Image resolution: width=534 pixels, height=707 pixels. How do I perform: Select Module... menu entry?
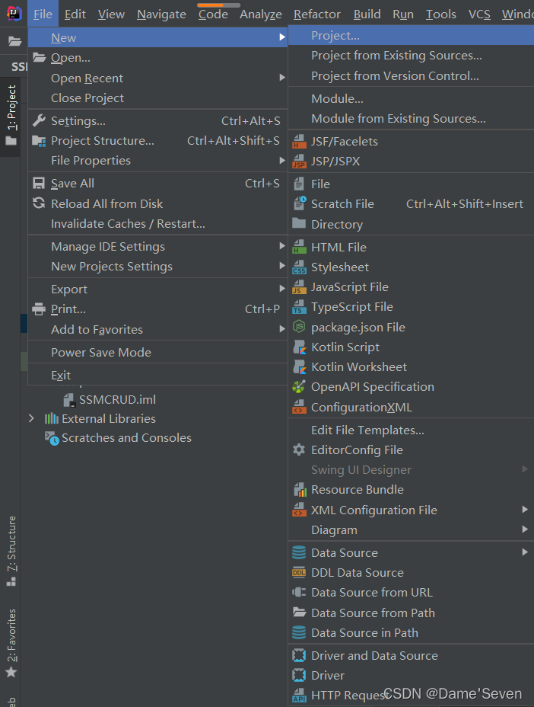(x=411, y=98)
